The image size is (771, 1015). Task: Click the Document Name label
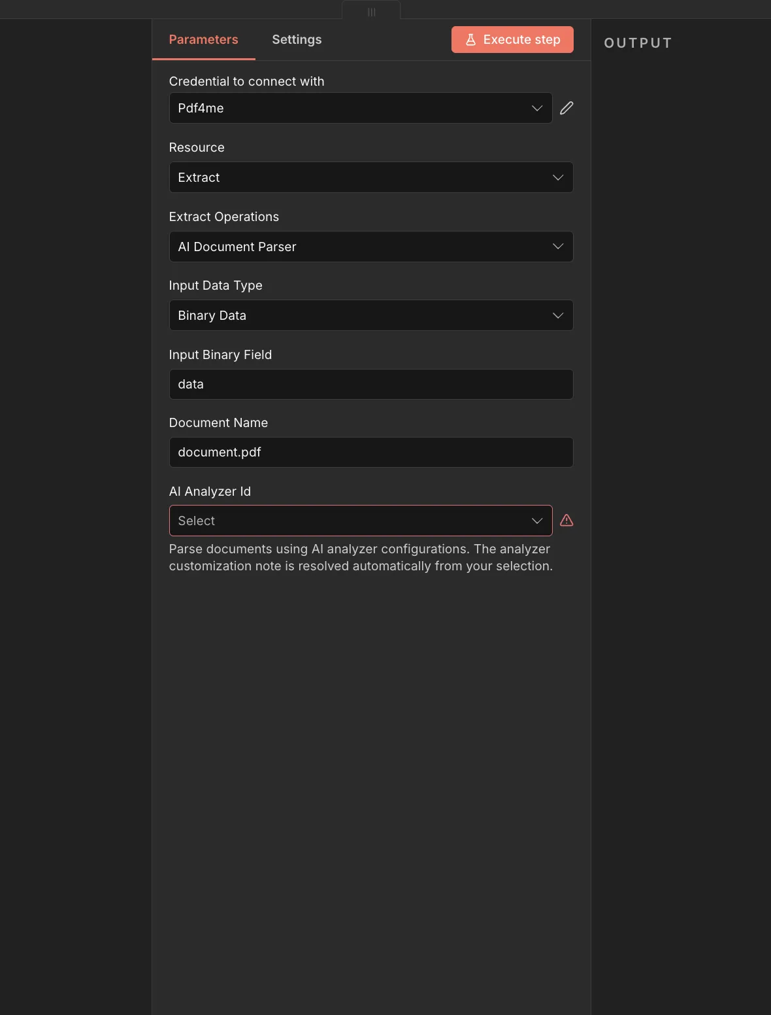point(218,422)
